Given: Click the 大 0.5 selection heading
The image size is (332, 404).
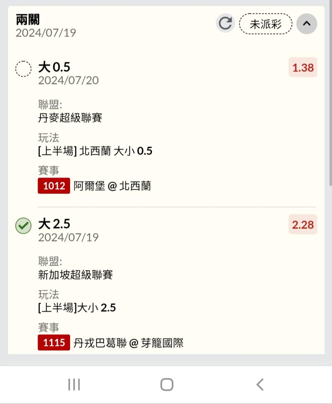Looking at the screenshot, I should (x=54, y=67).
